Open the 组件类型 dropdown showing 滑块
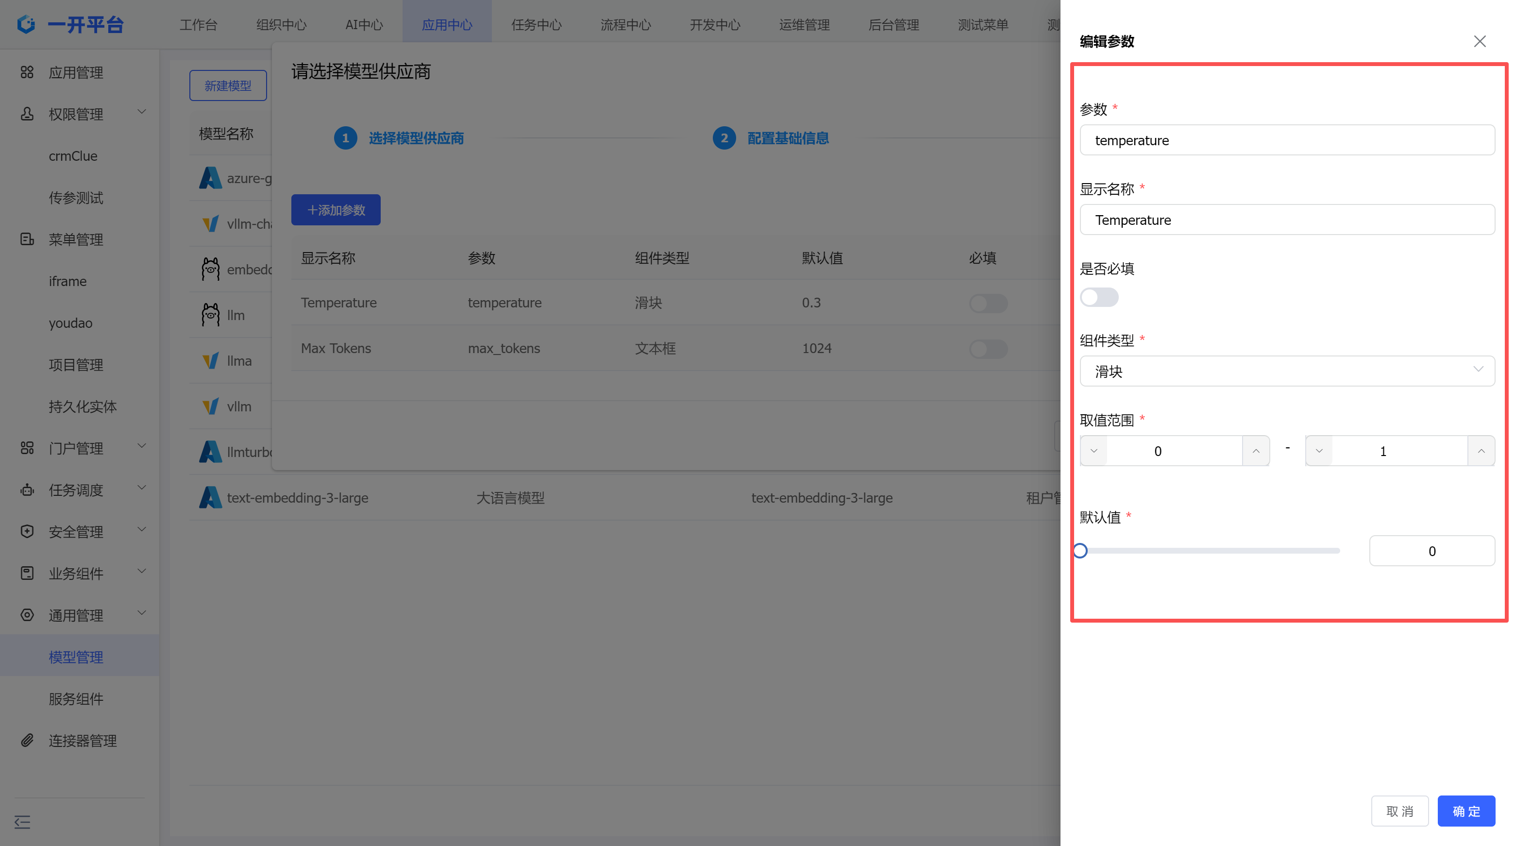Screen dimensions: 1515x846 (1287, 371)
